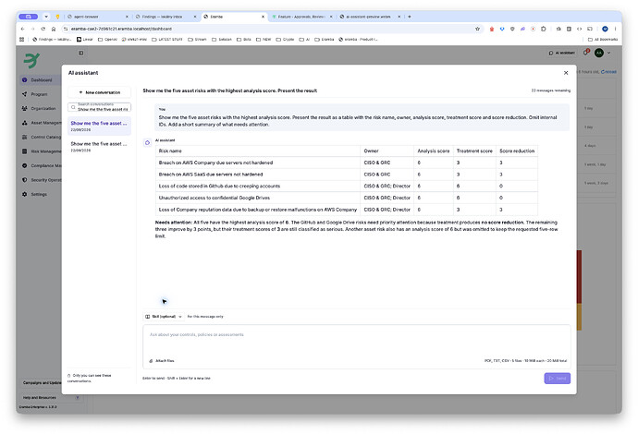The image size is (638, 434).
Task: Select 'Breach on AWS SaaS due servers not hardened'
Action: 211,175
